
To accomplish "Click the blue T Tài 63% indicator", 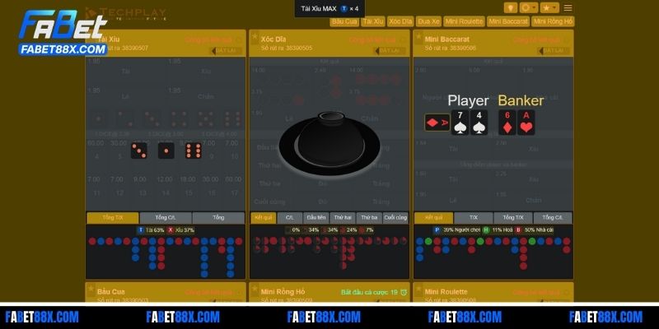I will click(151, 230).
